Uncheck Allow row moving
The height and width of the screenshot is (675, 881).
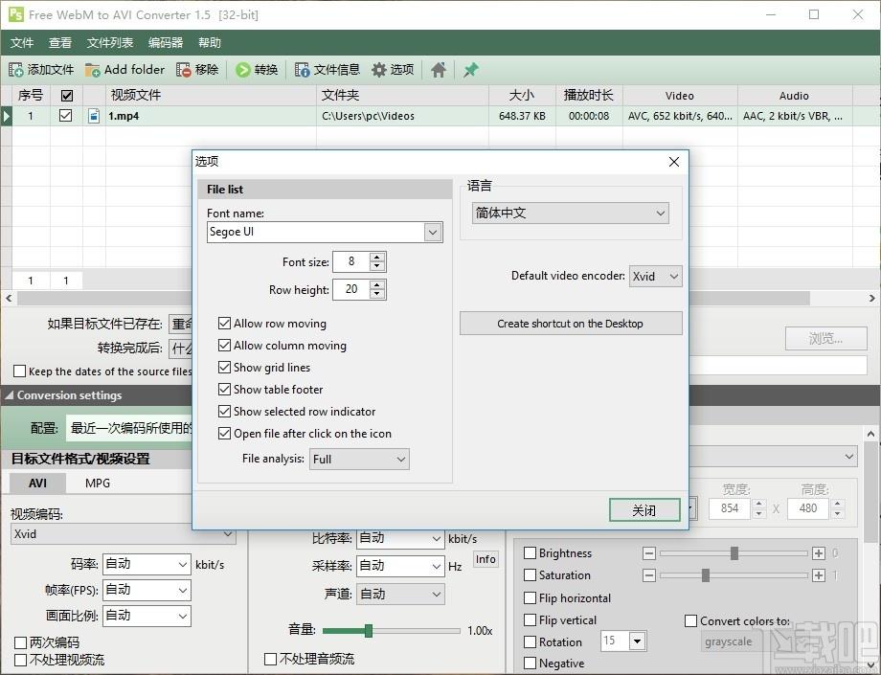(x=225, y=324)
